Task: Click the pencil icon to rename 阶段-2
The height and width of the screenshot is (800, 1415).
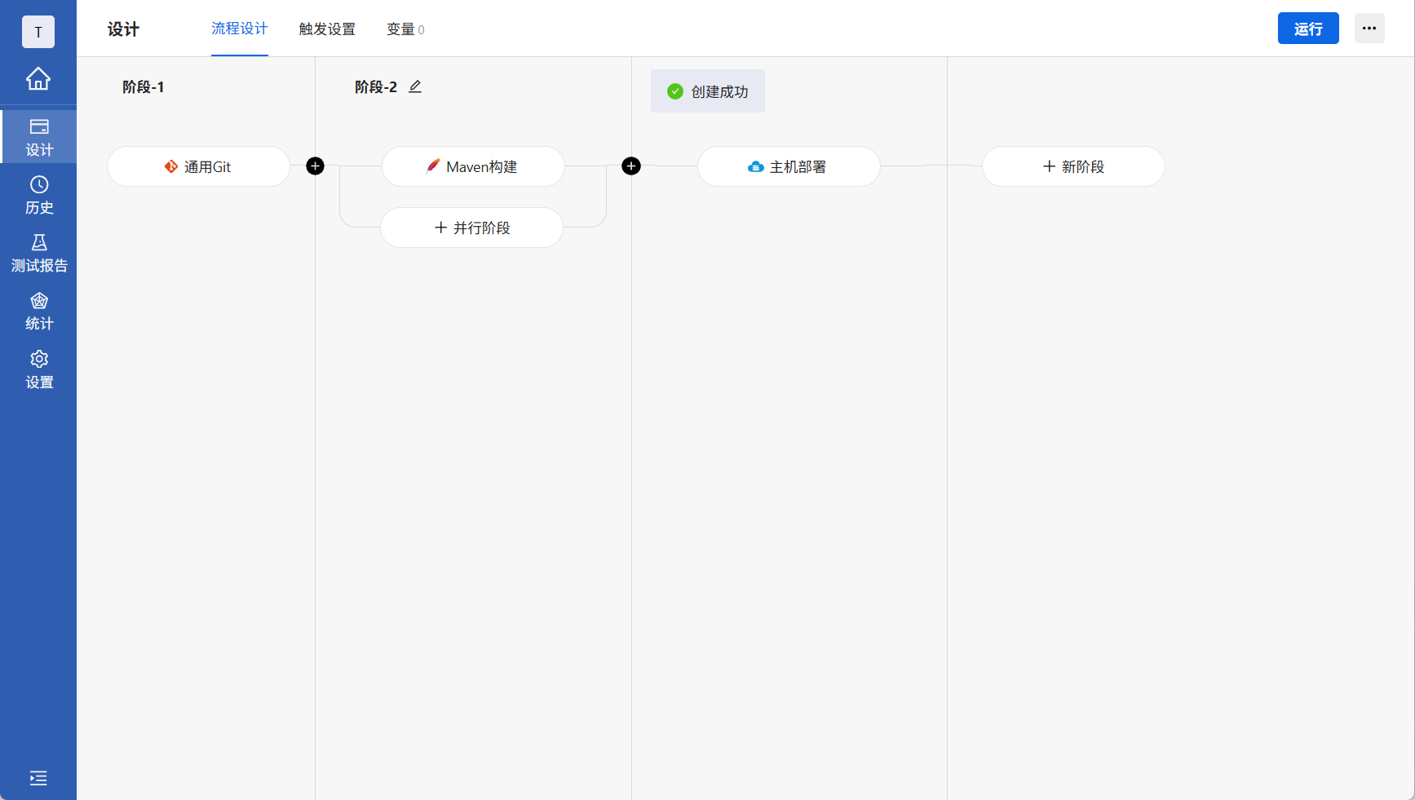Action: pyautogui.click(x=415, y=86)
